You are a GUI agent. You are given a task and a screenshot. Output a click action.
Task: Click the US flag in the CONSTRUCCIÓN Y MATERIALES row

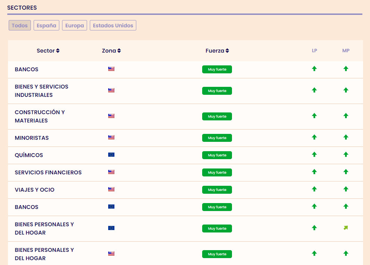pos(111,116)
